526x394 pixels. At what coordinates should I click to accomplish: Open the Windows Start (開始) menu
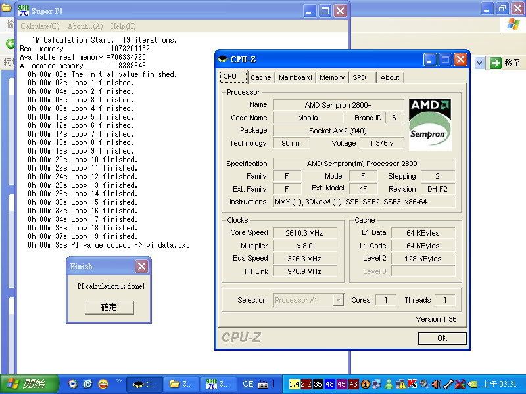coord(29,384)
